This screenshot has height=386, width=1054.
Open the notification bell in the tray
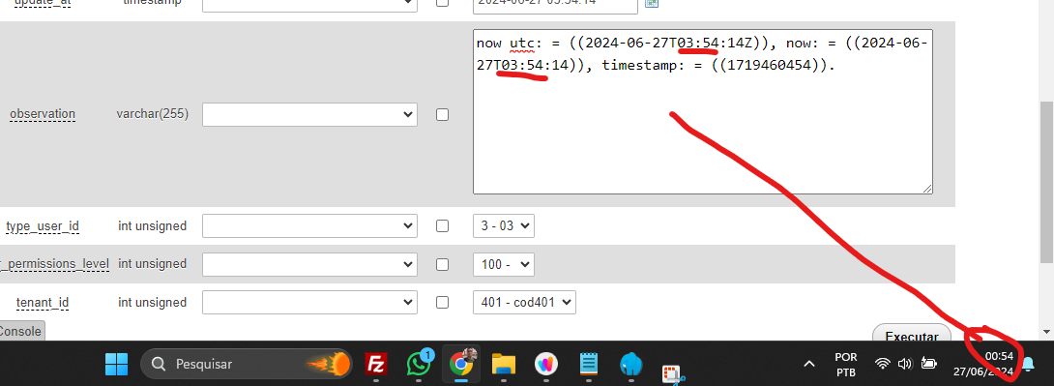point(1028,364)
